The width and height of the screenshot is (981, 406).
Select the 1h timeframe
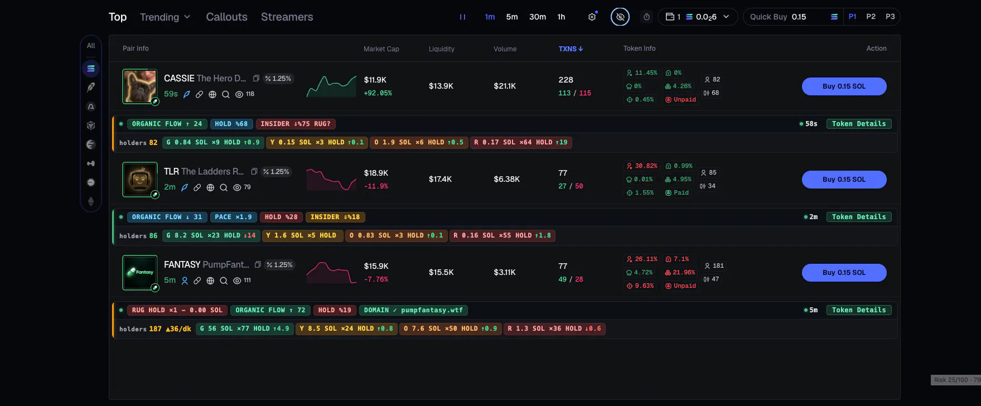point(561,17)
